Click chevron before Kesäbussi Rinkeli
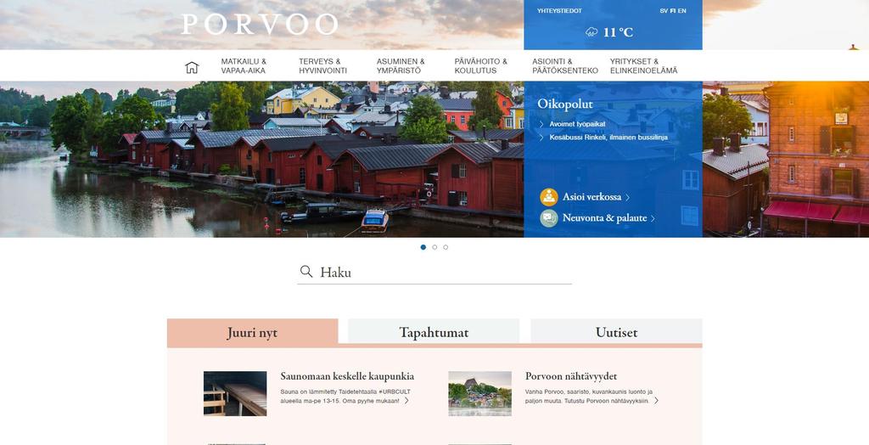Viewport: 869px width, 445px height. [x=541, y=137]
